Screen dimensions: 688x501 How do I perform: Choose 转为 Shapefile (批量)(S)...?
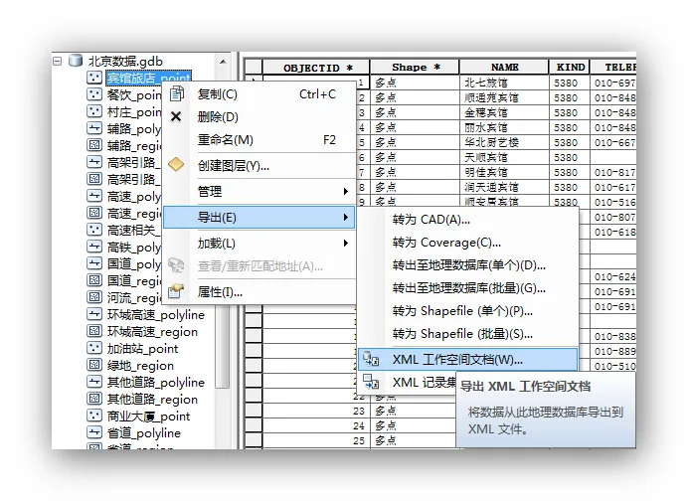(467, 334)
